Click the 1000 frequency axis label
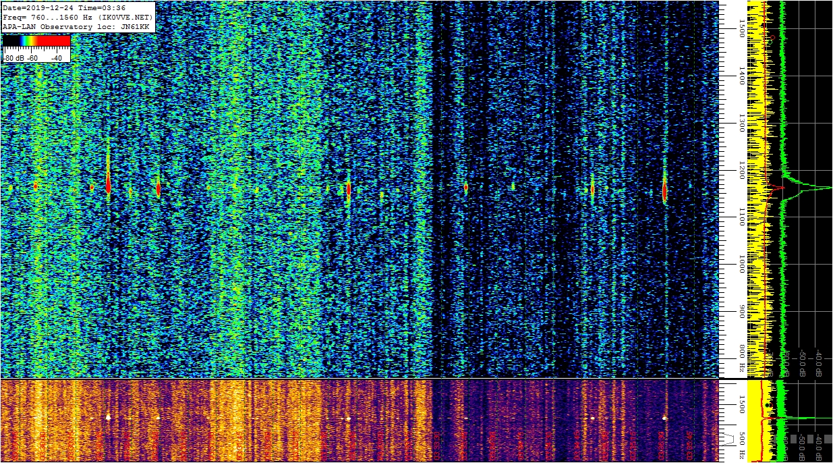 741,265
